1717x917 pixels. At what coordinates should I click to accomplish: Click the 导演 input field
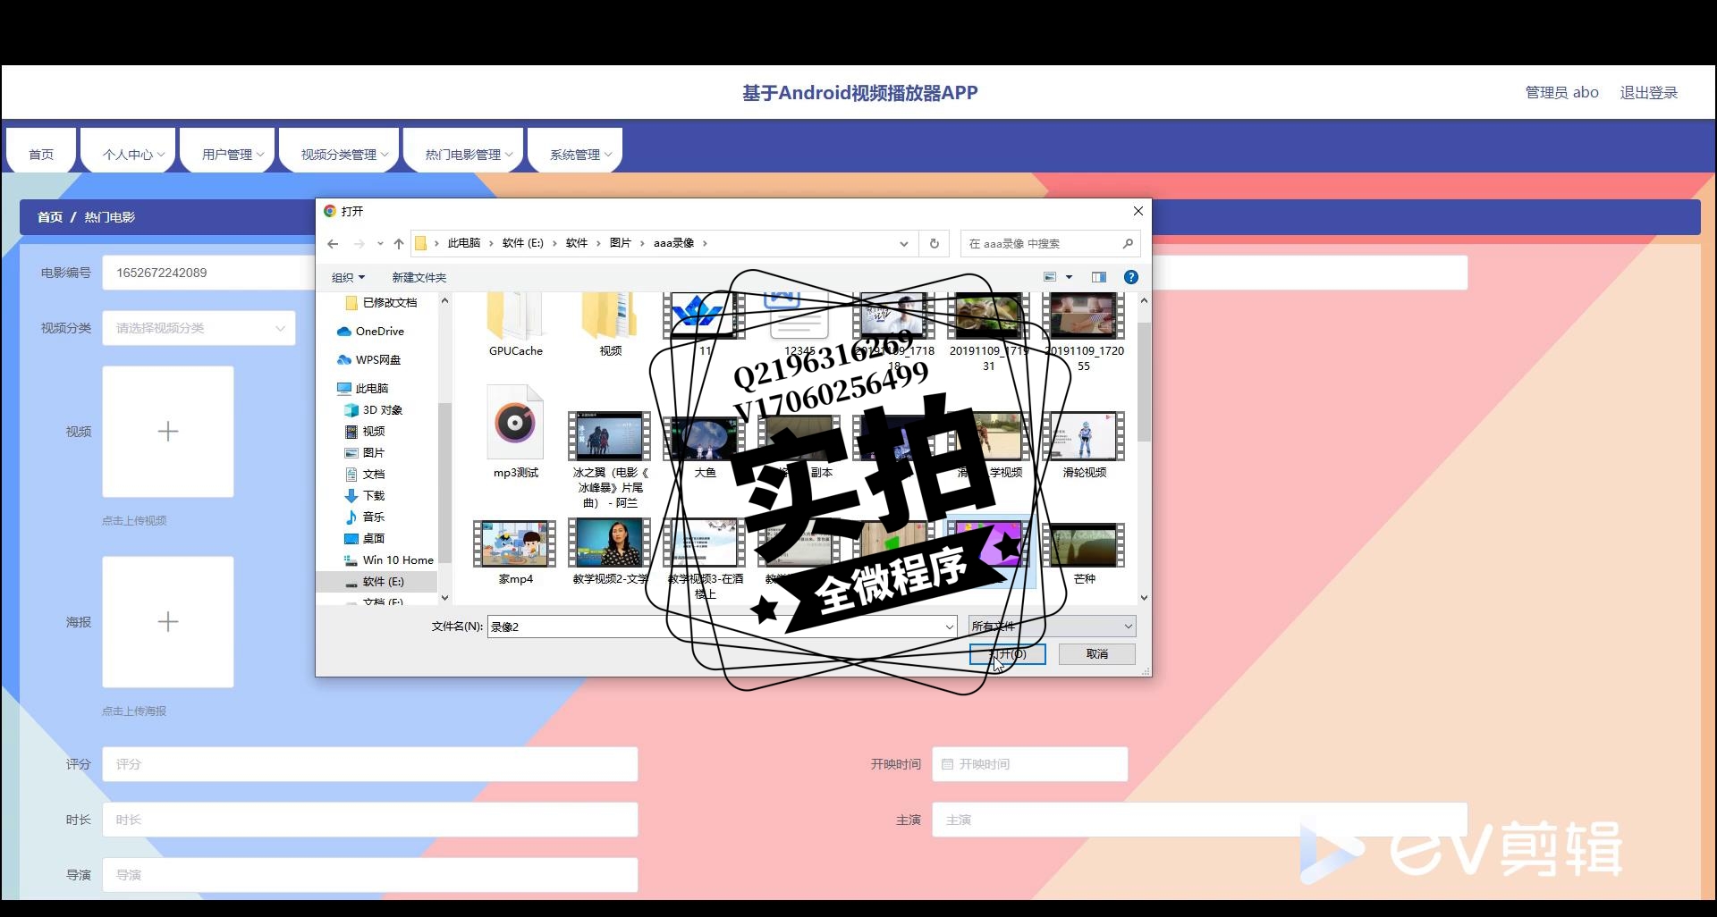pos(370,875)
